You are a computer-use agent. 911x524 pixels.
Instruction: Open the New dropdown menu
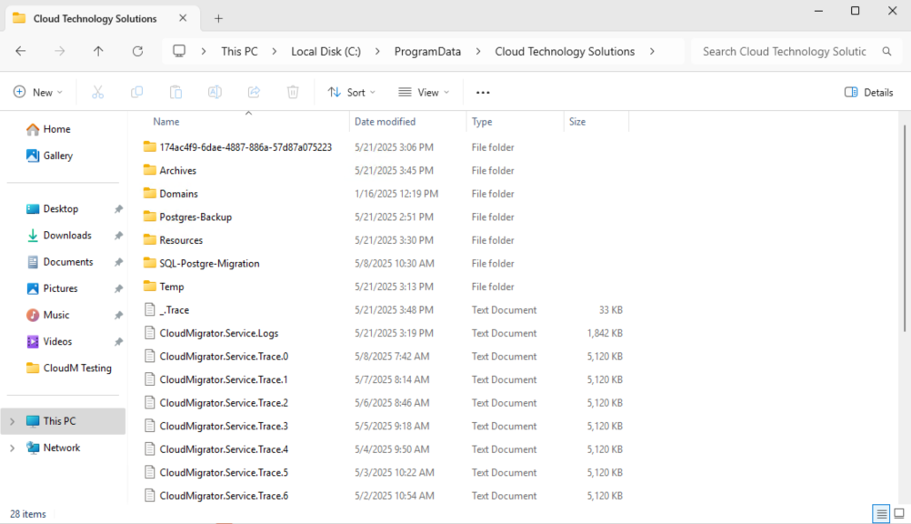click(x=38, y=92)
